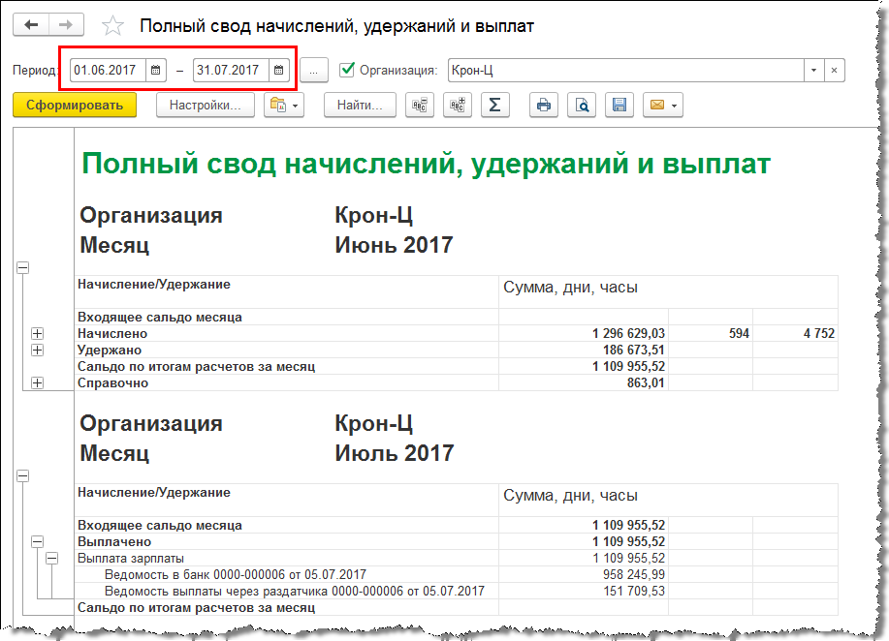Open the Организация dropdown list
Image resolution: width=889 pixels, height=641 pixels.
(x=813, y=71)
